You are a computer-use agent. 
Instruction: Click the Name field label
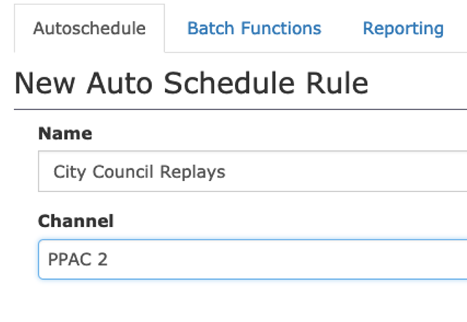(x=65, y=134)
